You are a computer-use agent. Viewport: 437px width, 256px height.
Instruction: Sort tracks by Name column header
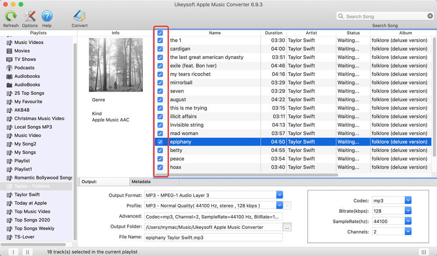tap(215, 33)
